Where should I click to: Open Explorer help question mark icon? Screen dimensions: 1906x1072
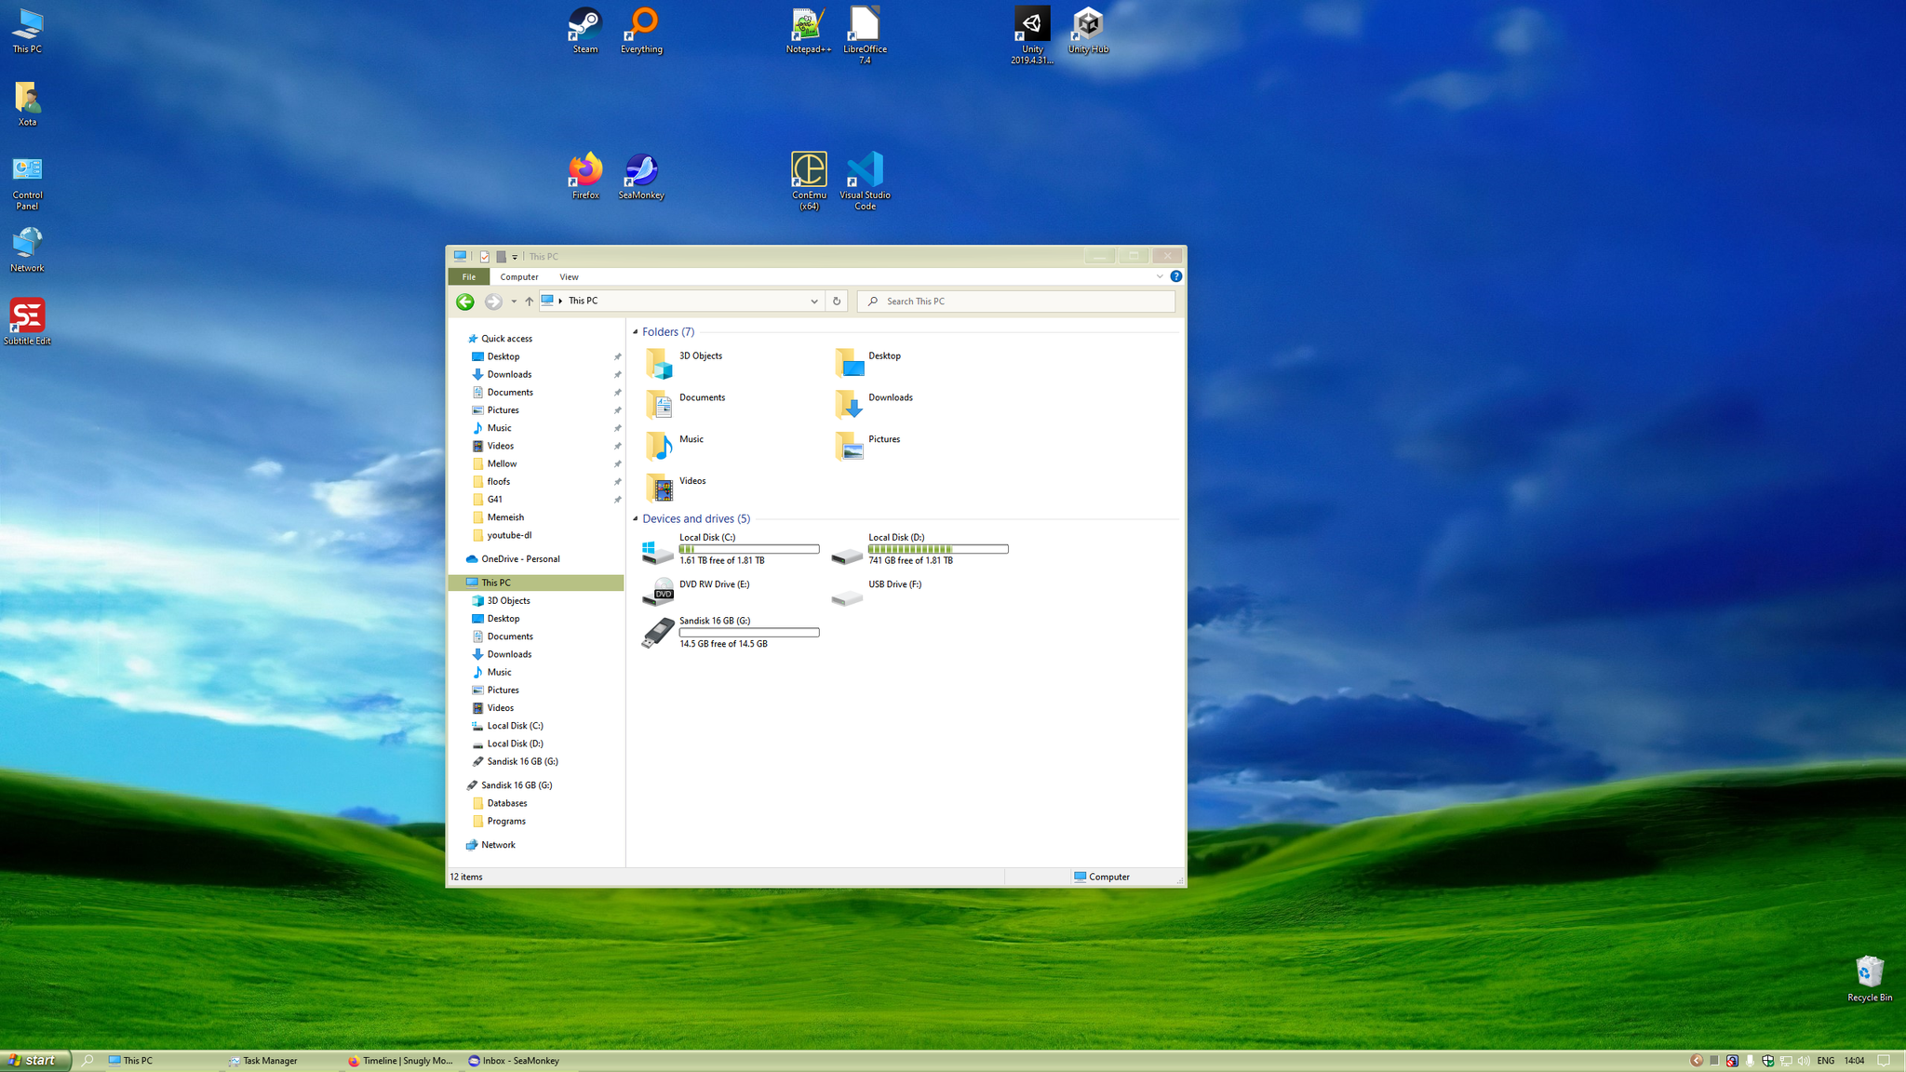click(1175, 276)
